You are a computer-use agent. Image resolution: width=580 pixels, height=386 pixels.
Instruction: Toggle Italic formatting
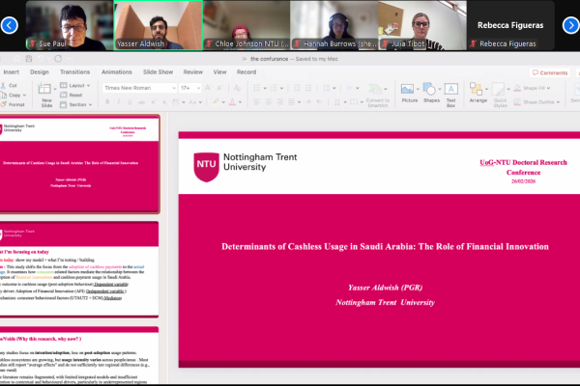click(118, 101)
